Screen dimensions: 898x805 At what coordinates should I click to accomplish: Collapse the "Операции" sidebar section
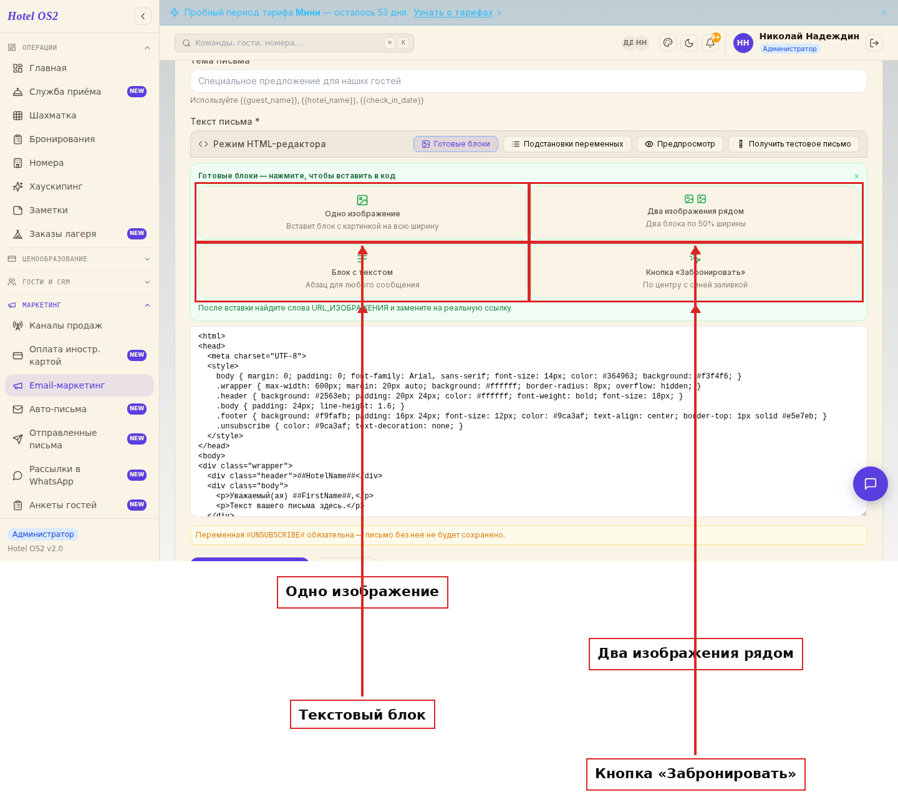tap(79, 47)
